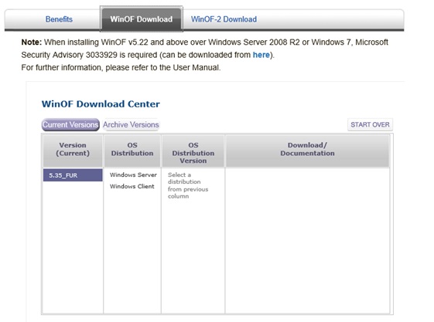Switch to WinOF-2 Download tab
Viewport: 434px width, 322px height.
click(x=224, y=19)
